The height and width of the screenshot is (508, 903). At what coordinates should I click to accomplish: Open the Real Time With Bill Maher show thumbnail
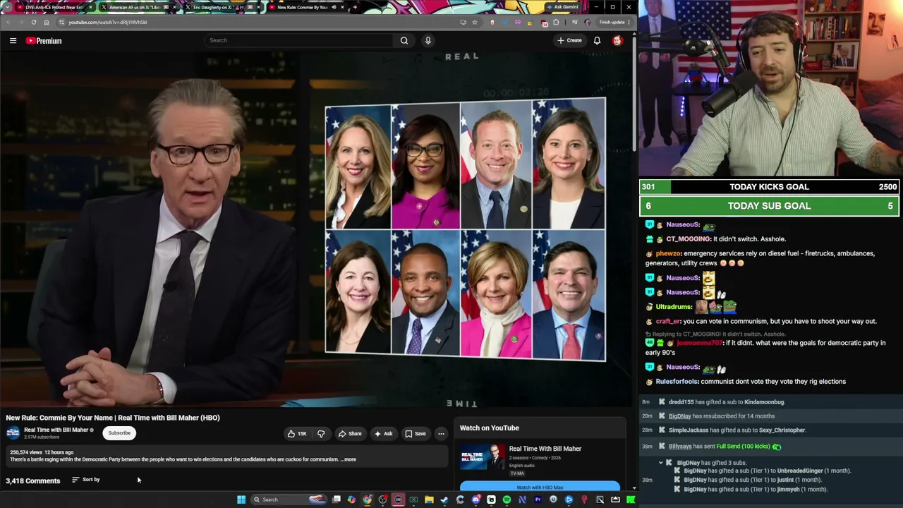(483, 456)
